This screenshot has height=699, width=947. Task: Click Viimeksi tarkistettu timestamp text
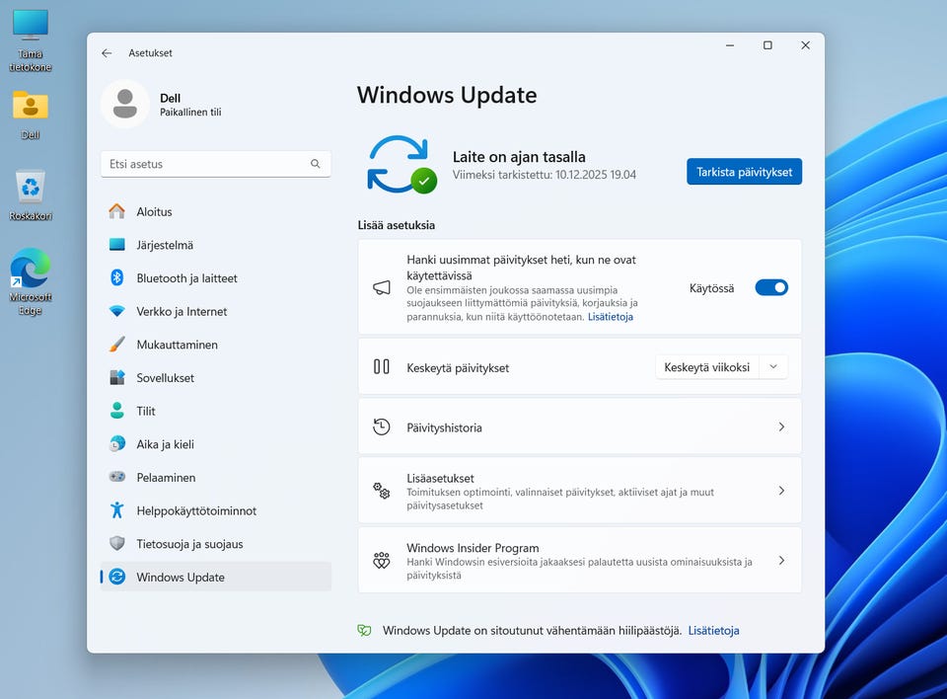[545, 175]
